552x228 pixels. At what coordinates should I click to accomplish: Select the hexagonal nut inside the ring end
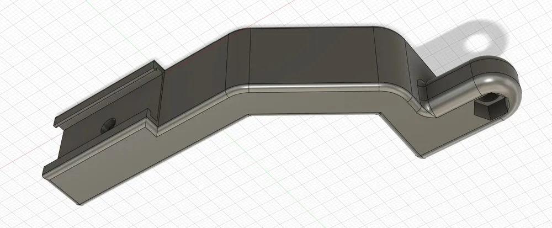[x=491, y=107]
